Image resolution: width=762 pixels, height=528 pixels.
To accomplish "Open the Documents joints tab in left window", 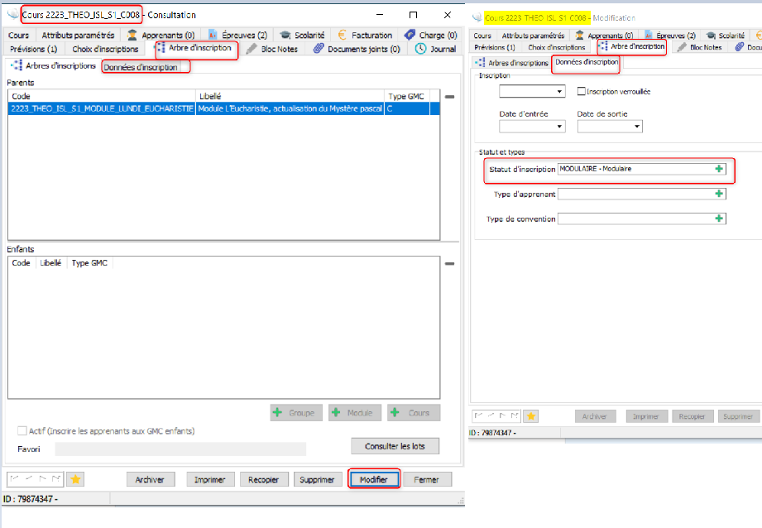I will [356, 50].
